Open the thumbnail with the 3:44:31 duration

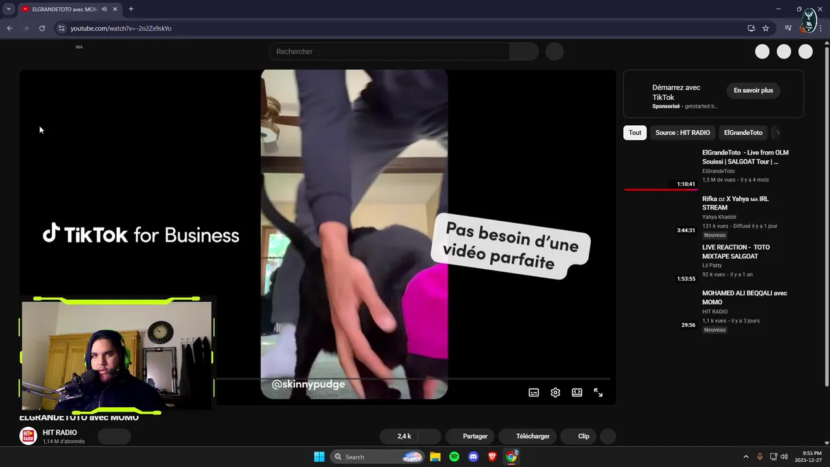(x=661, y=215)
